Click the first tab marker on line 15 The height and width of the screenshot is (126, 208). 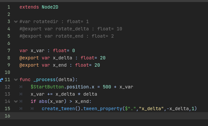click(x=21, y=109)
